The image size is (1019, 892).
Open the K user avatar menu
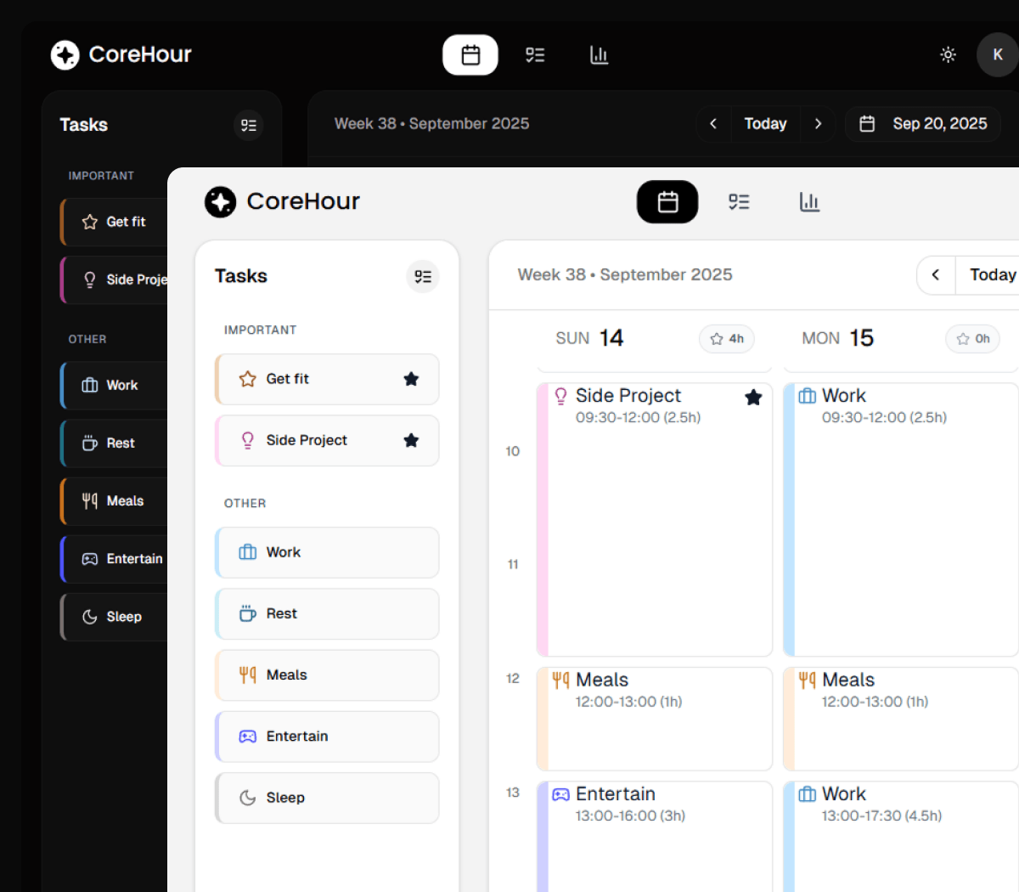click(998, 55)
